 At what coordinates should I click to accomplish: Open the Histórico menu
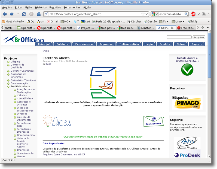(x=41, y=7)
